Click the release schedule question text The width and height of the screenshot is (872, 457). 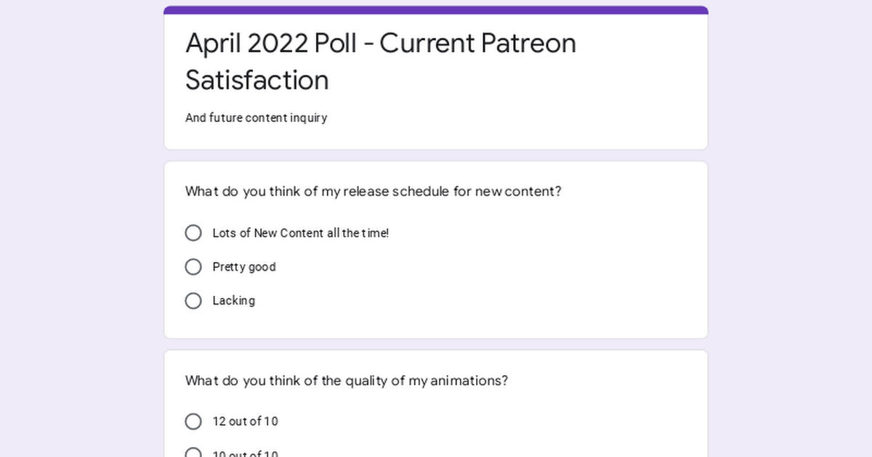374,192
